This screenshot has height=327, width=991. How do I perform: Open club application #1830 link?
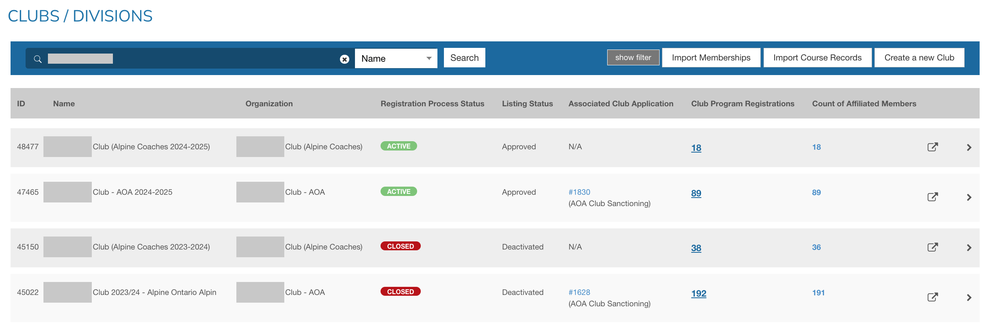click(579, 192)
